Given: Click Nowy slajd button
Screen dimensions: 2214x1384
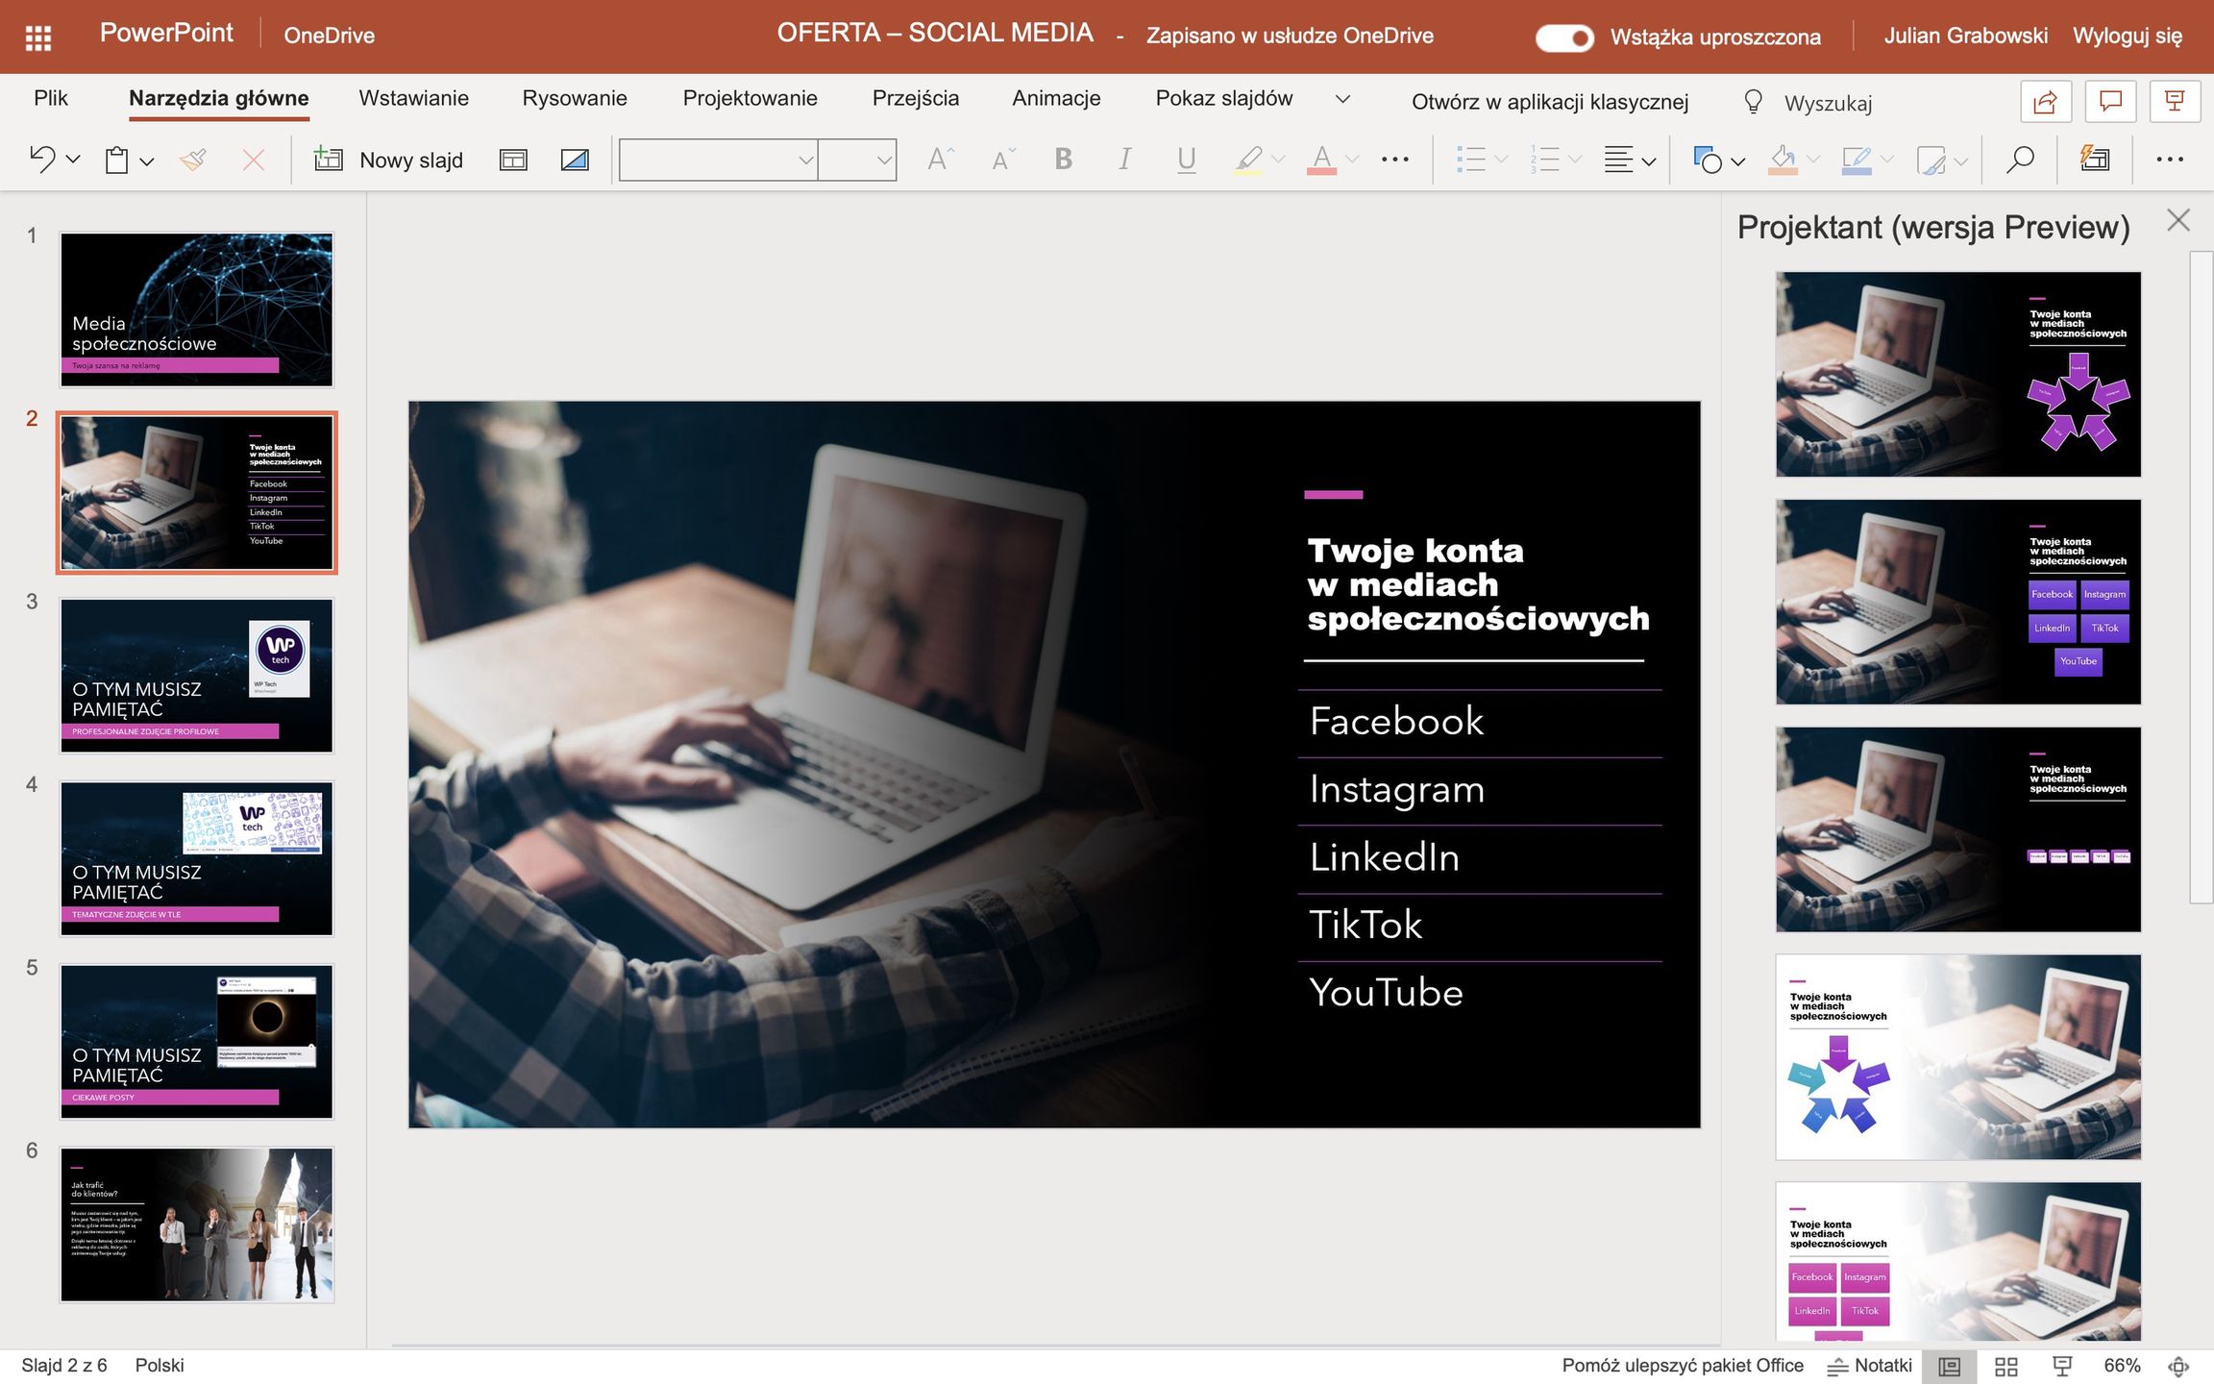Looking at the screenshot, I should tap(388, 160).
